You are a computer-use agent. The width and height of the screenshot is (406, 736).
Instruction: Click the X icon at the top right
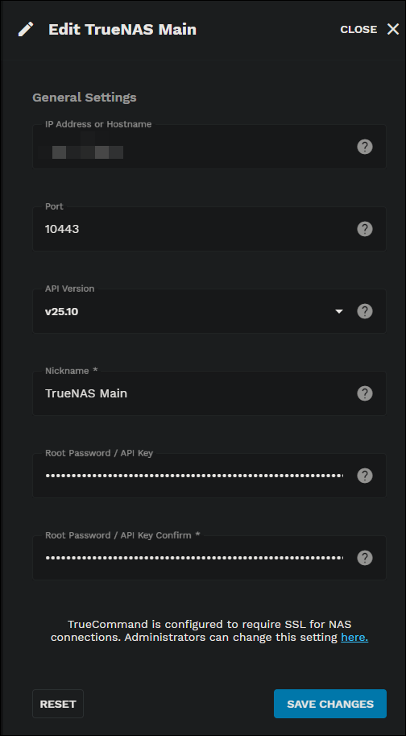pos(393,29)
